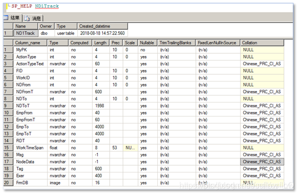Select the user table type cell
The width and height of the screenshot is (299, 195).
[x=66, y=33]
